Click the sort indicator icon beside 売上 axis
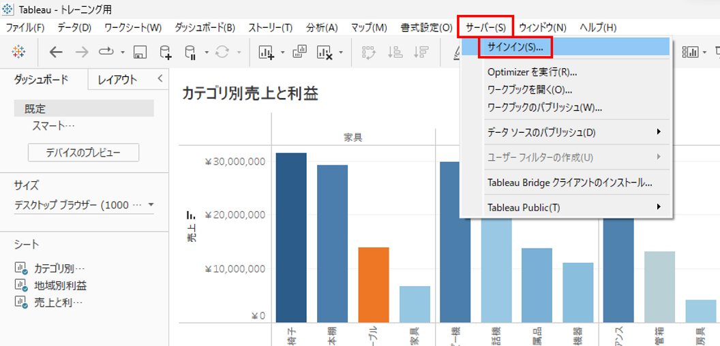Screen dimensions: 720x346 pyautogui.click(x=190, y=215)
